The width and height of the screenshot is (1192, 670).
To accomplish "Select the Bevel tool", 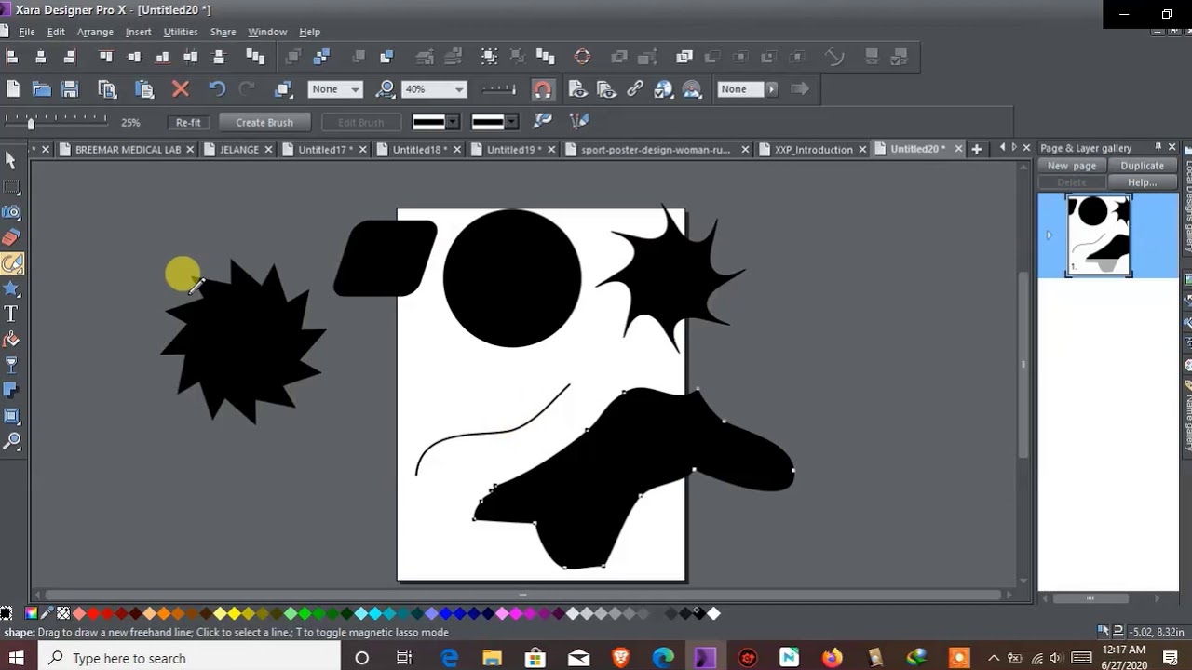I will point(11,416).
